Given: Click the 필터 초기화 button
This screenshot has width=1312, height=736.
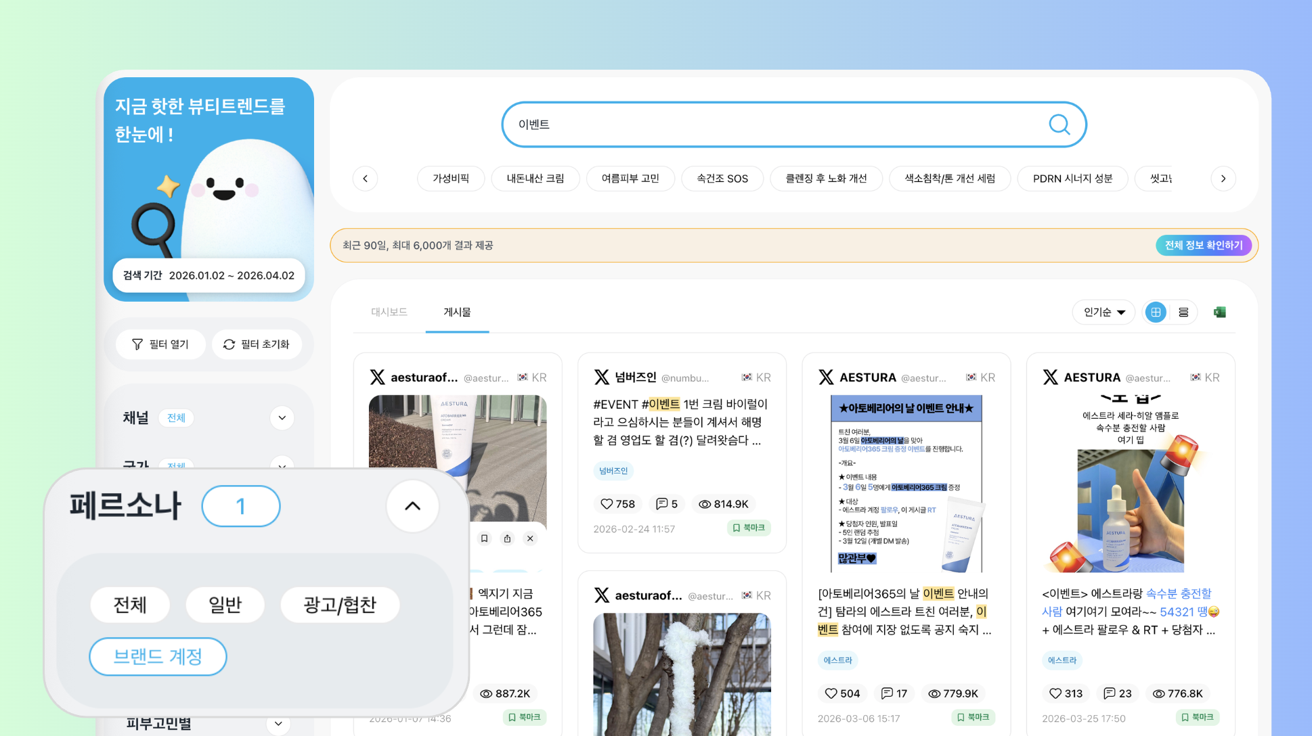Looking at the screenshot, I should click(257, 344).
